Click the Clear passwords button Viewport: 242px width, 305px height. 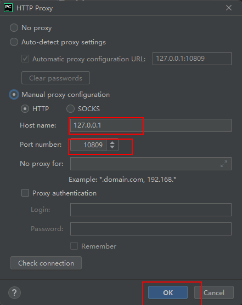pos(55,78)
